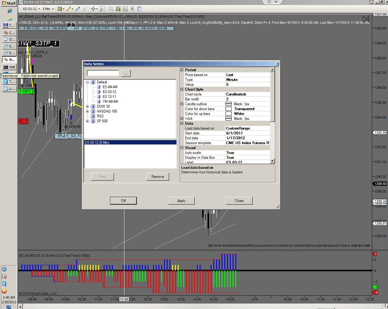Expand the Candle outline property
The height and width of the screenshot is (309, 388).
click(182, 104)
